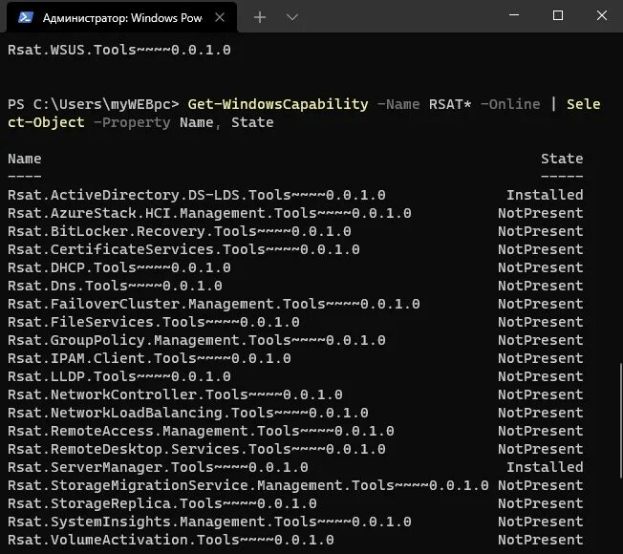Viewport: 623px width, 554px height.
Task: Click Rsat.NetworkController.Tools row name
Action: (175, 394)
